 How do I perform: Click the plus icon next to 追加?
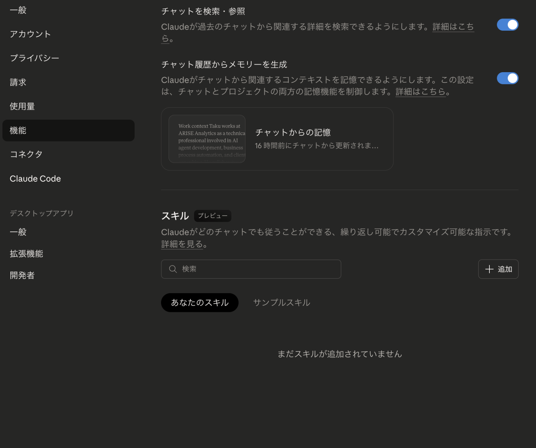pos(489,269)
